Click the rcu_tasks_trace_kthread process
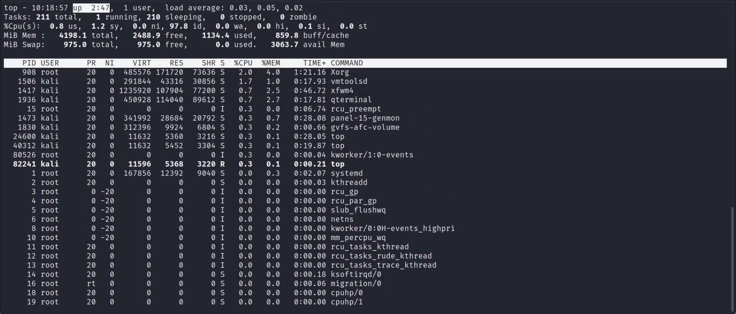The height and width of the screenshot is (314, 736). click(x=383, y=265)
